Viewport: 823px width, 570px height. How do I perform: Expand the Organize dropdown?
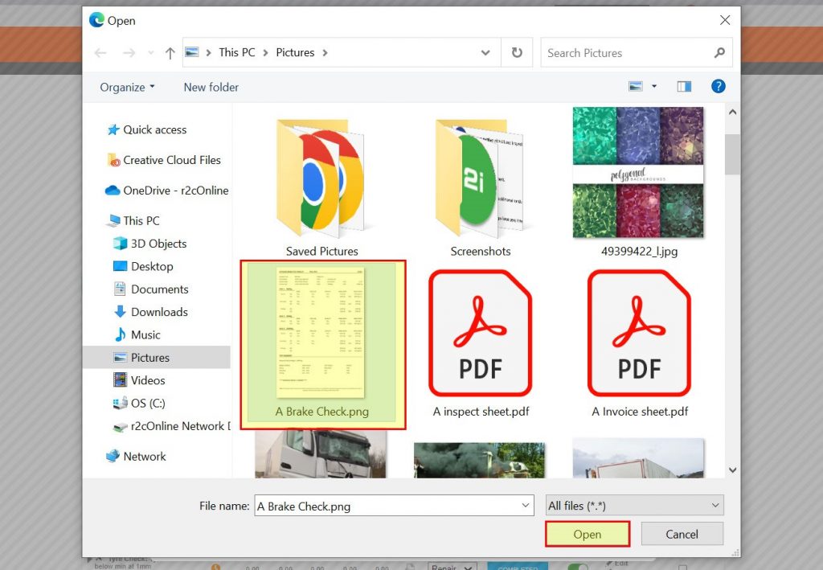coord(125,87)
